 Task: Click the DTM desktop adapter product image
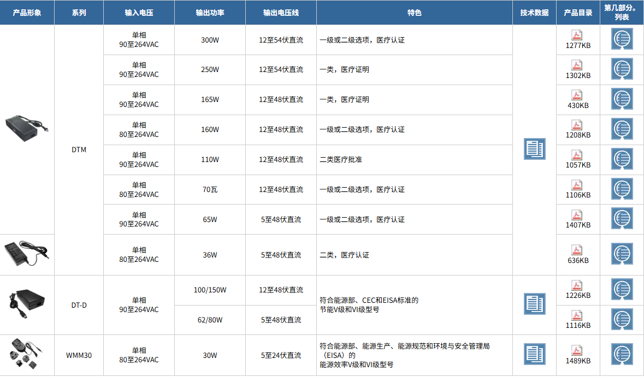coord(27,128)
